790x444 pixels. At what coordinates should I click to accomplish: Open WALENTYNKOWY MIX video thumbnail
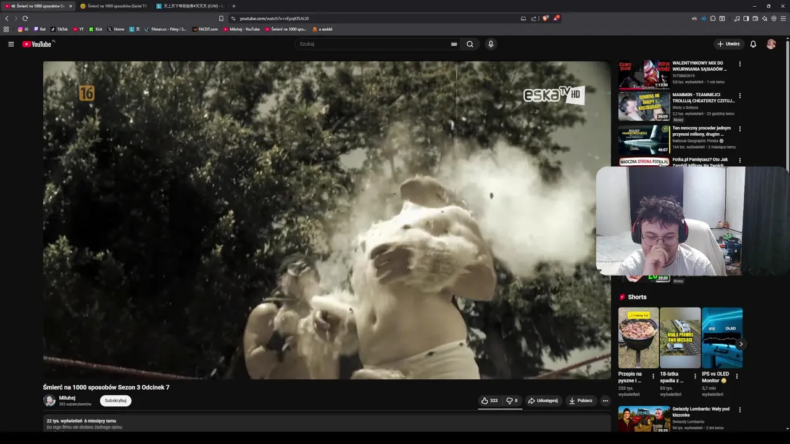tap(644, 75)
